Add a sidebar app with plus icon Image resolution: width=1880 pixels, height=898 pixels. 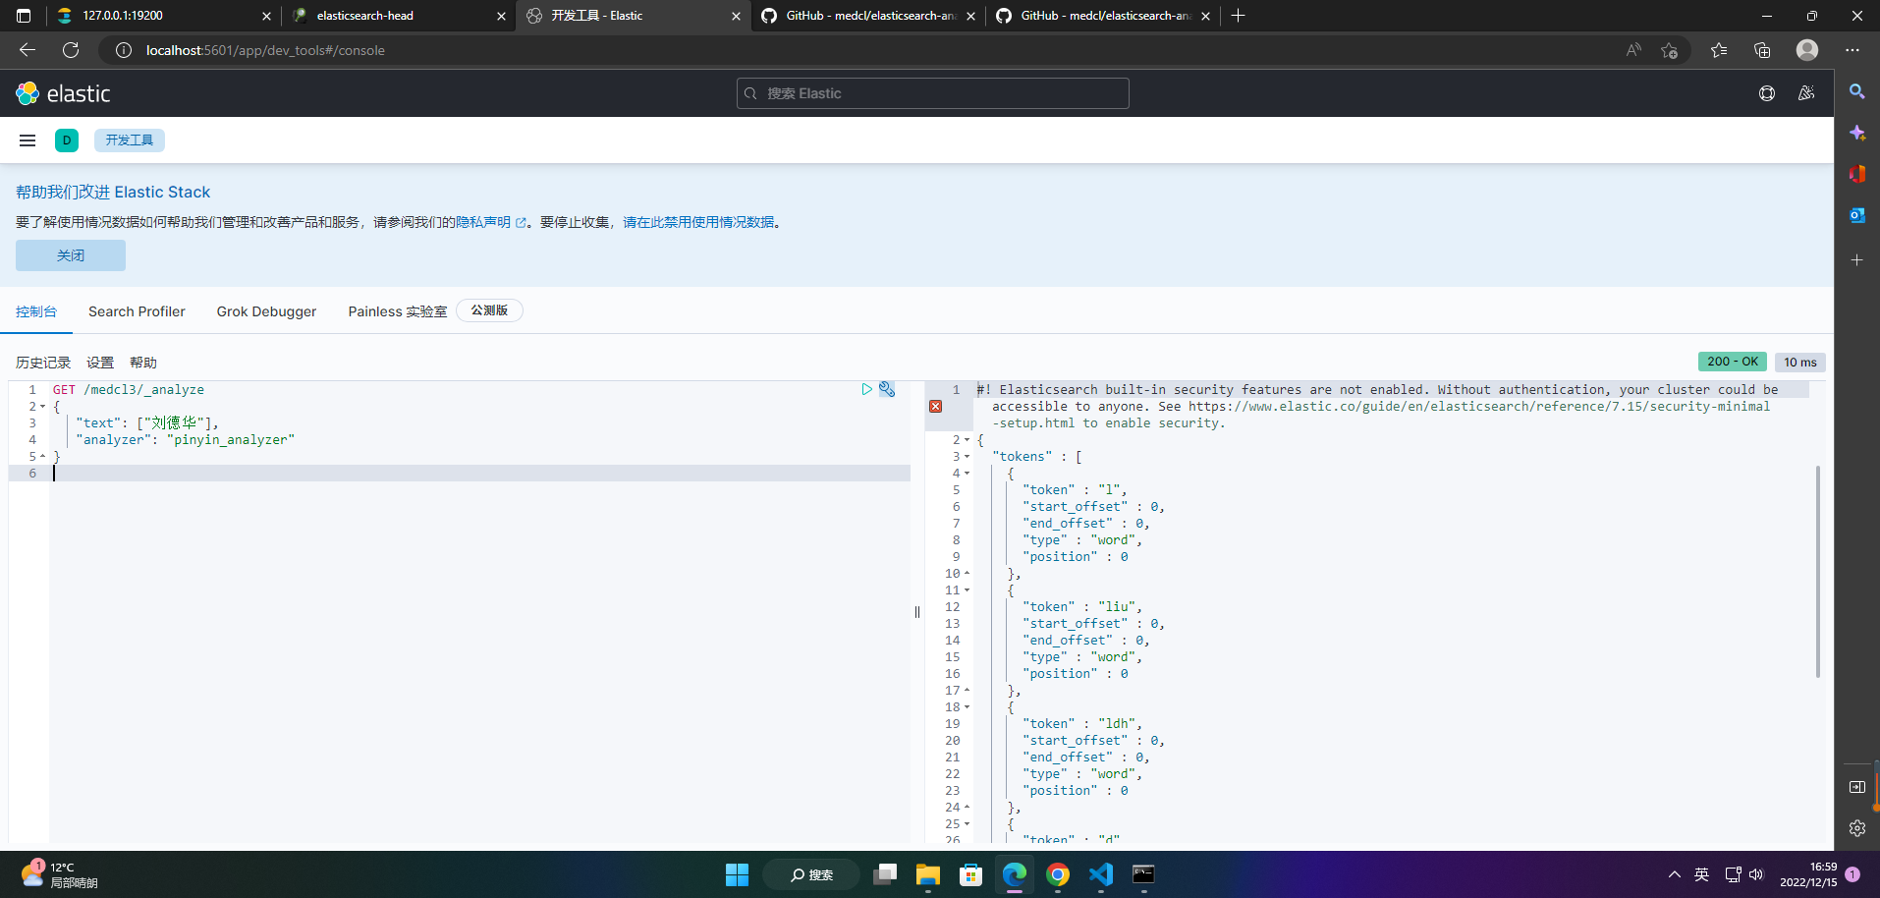1856,260
